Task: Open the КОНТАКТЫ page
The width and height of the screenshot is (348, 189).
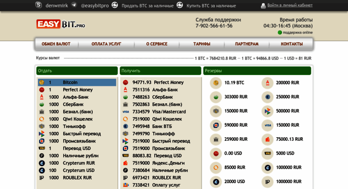Action: click(x=292, y=44)
